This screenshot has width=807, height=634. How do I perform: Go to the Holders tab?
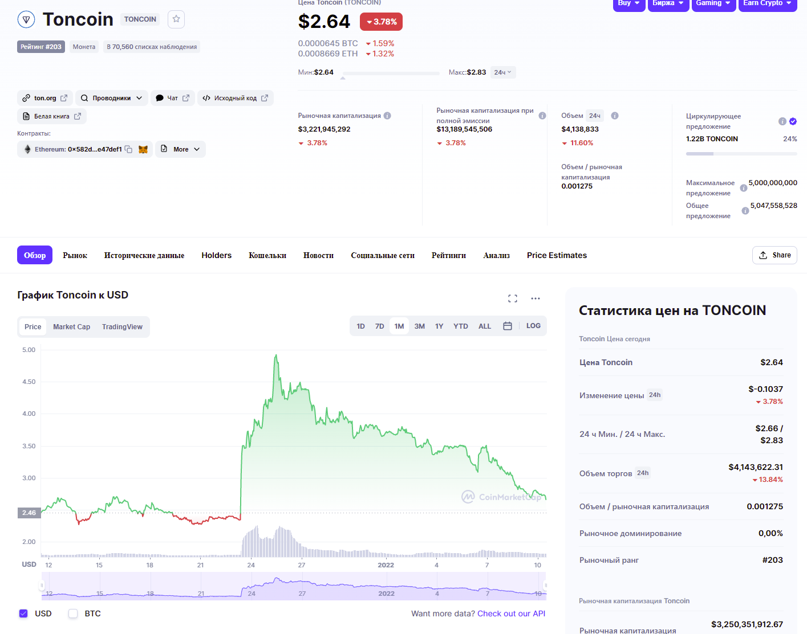point(217,255)
